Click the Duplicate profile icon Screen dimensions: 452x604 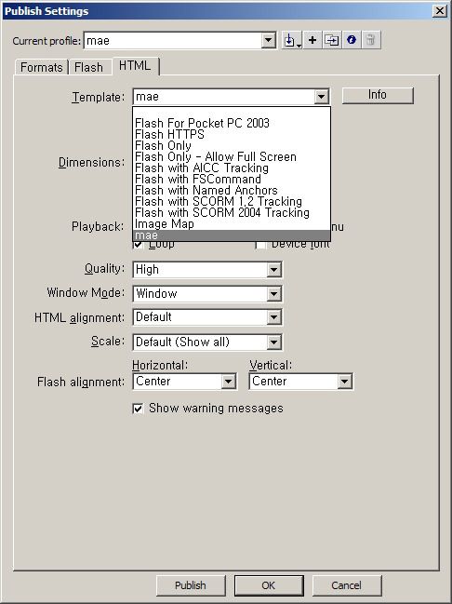point(331,40)
